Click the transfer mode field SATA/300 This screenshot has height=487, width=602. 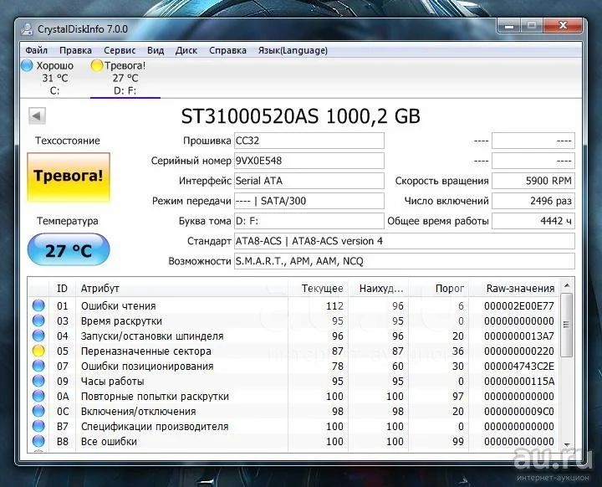(x=309, y=201)
